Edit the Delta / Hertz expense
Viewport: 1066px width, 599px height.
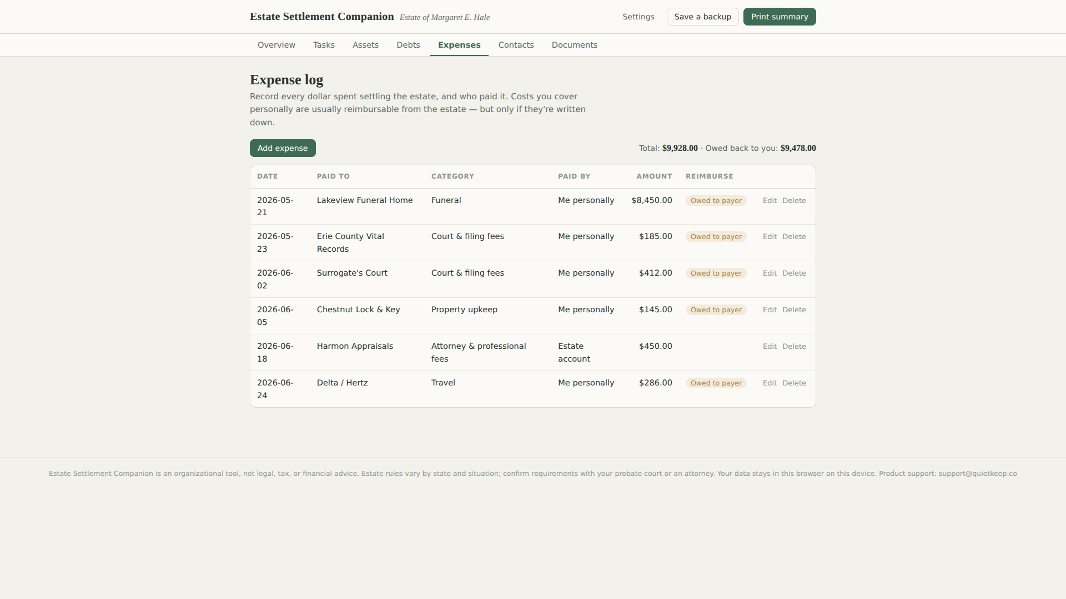click(770, 383)
